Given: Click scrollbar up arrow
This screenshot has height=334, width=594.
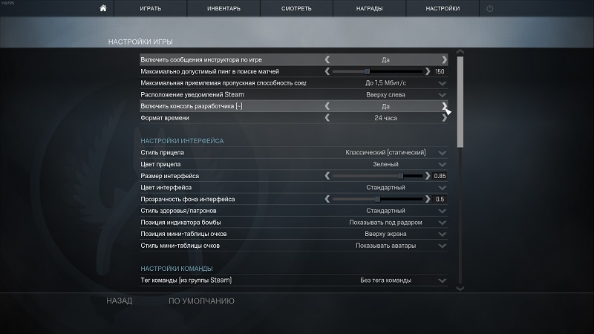Looking at the screenshot, I should [x=460, y=51].
